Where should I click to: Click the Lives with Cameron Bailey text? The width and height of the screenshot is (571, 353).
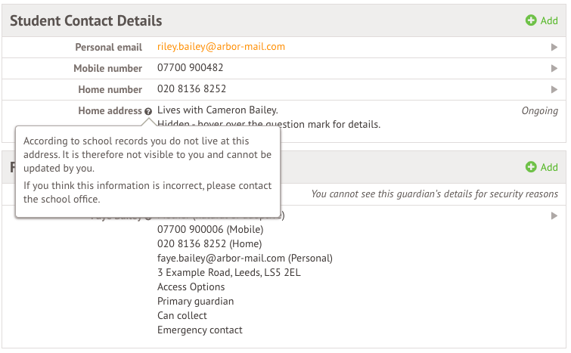coord(218,110)
